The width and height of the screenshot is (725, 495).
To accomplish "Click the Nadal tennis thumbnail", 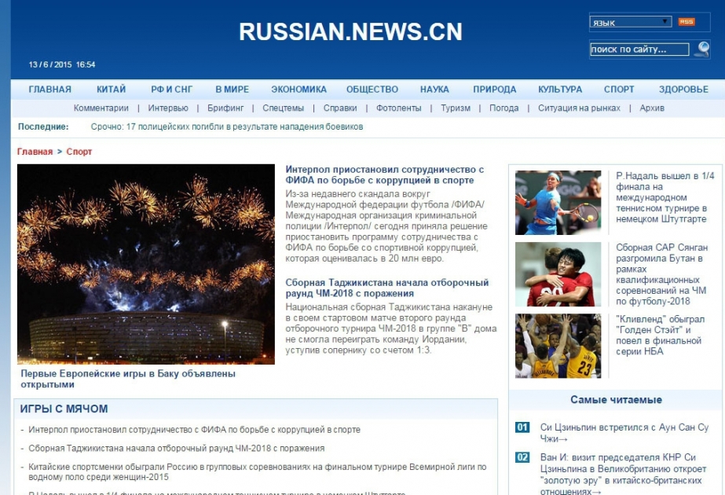I will click(558, 203).
